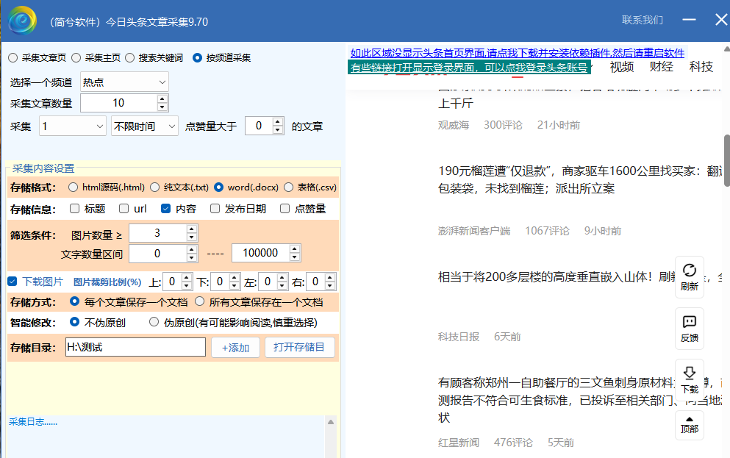Enable the 点赞量 checkbox

point(285,209)
